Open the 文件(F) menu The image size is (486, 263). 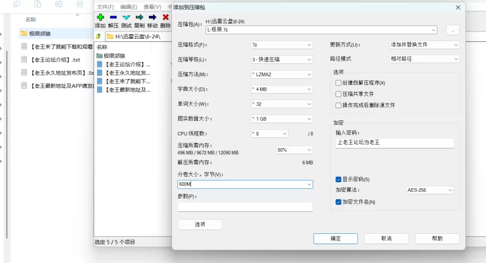(x=105, y=7)
